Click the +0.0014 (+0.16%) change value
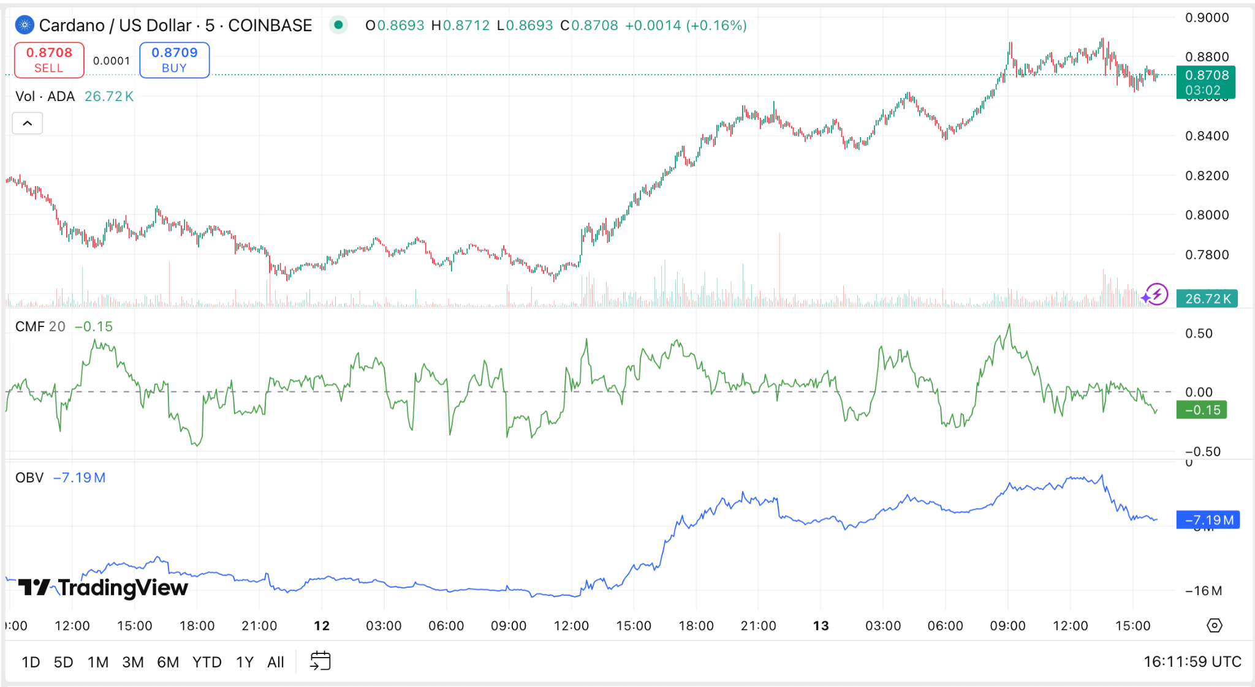 point(686,25)
